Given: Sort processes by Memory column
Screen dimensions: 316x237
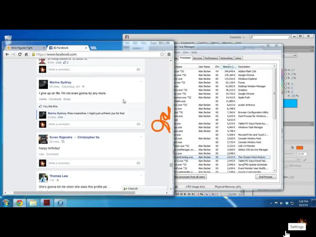Looking at the screenshot, I should pyautogui.click(x=229, y=67).
